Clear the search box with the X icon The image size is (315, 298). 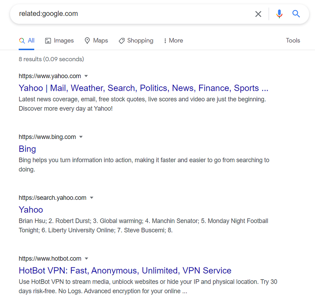click(258, 14)
